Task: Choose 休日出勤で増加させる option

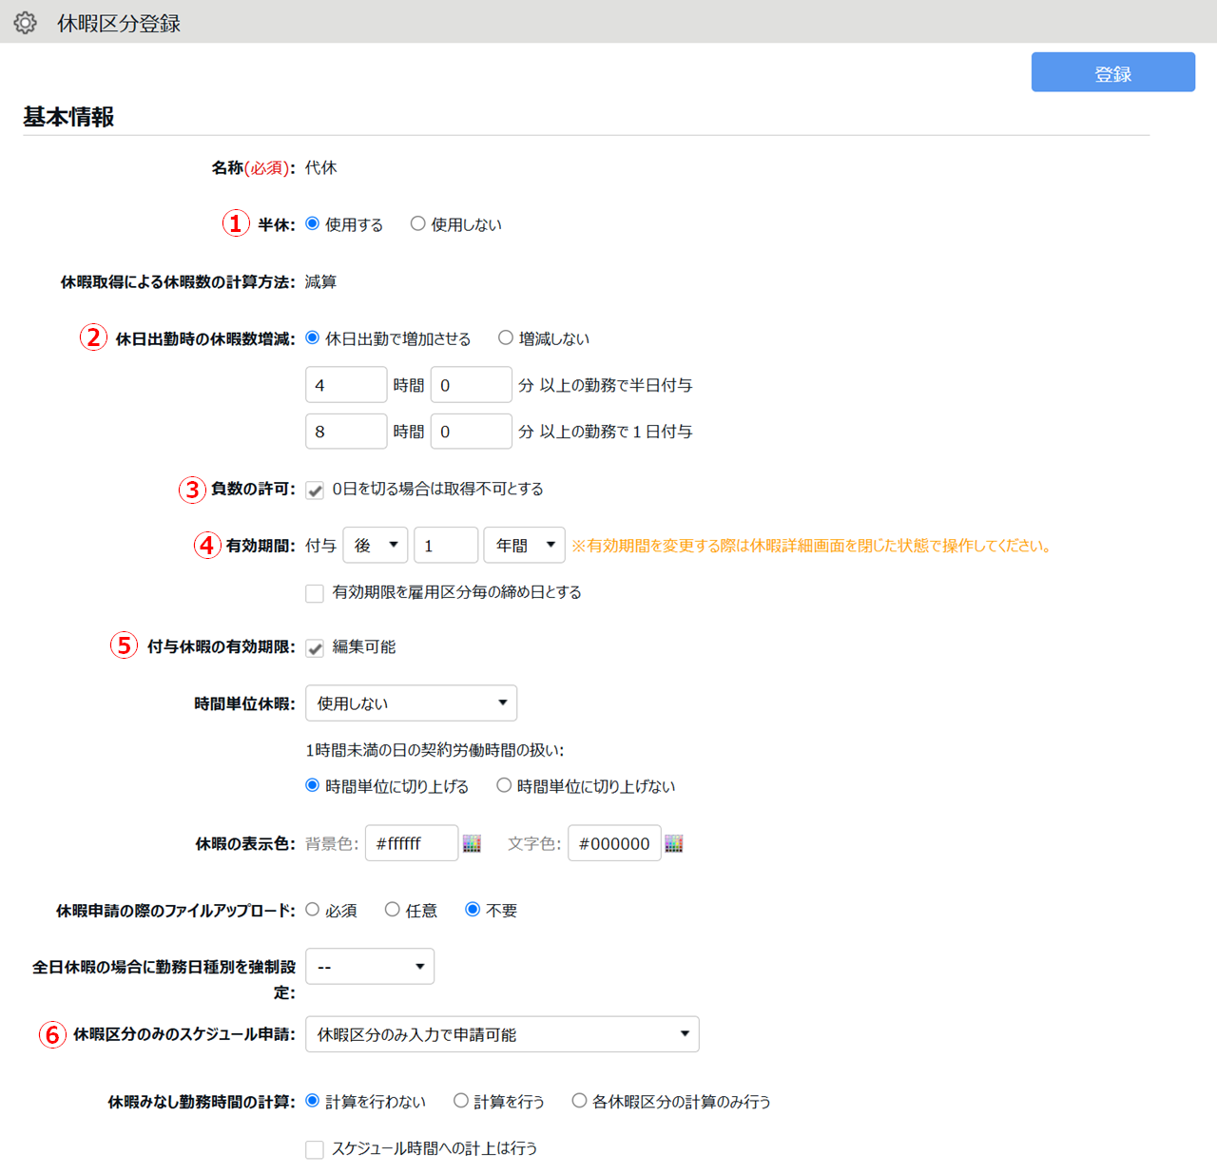Action: coord(312,337)
